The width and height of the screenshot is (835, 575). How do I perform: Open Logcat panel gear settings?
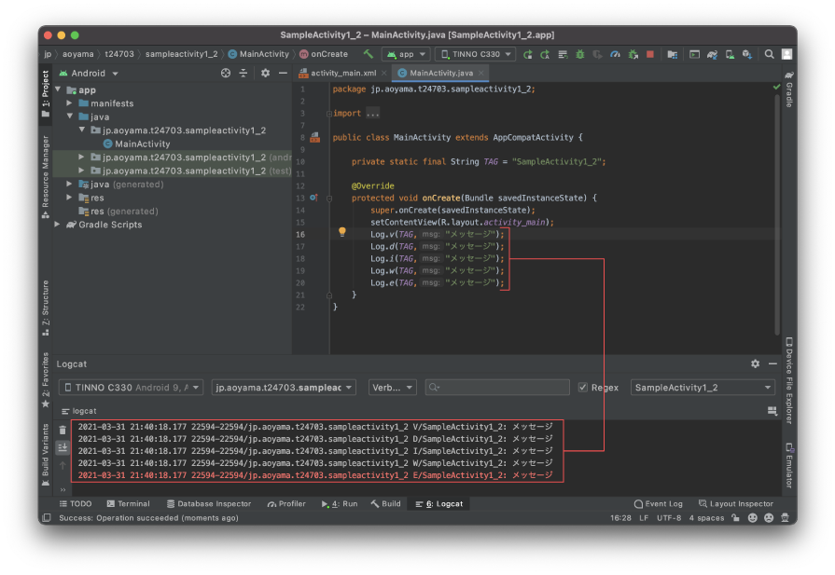pos(755,363)
